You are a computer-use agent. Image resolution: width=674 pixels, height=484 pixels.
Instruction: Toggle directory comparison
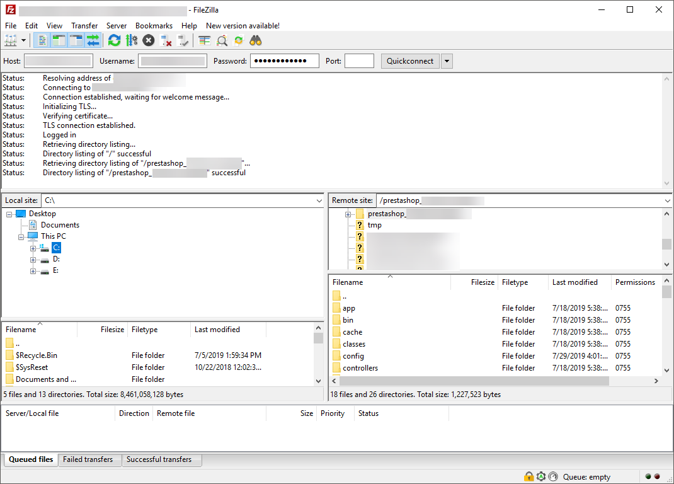click(222, 40)
